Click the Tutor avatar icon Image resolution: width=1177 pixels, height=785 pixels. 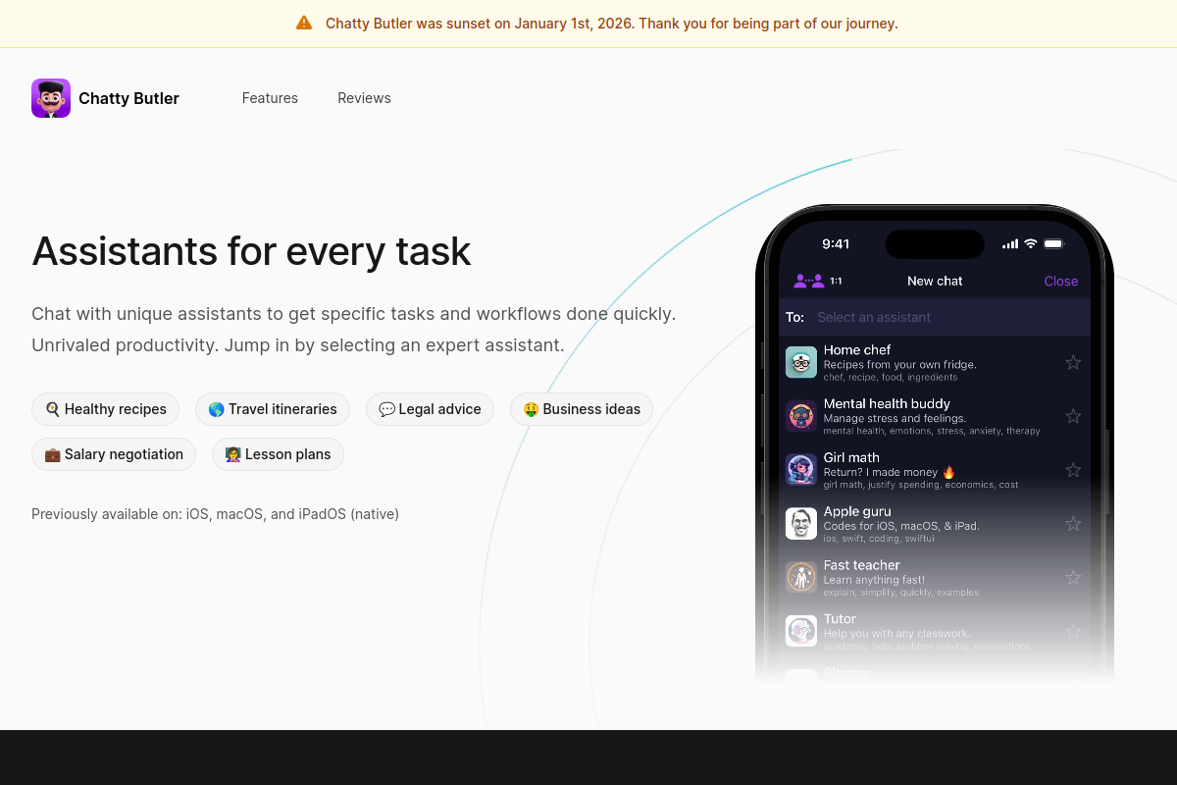(801, 631)
